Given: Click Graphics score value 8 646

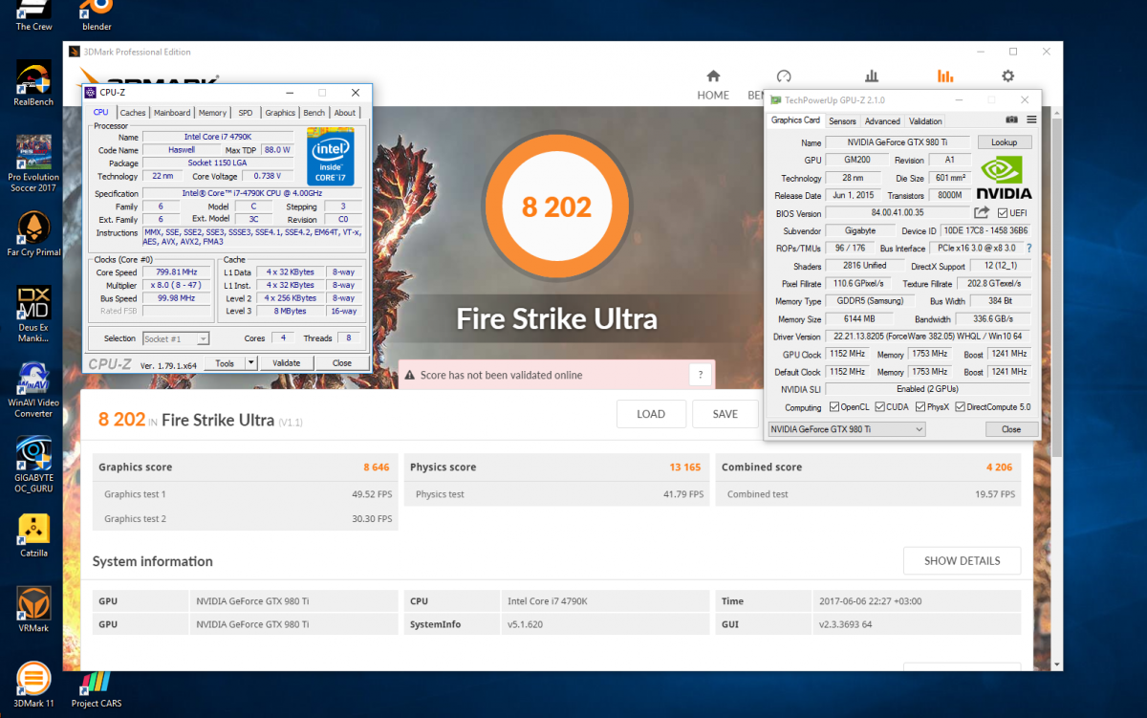Looking at the screenshot, I should point(376,468).
